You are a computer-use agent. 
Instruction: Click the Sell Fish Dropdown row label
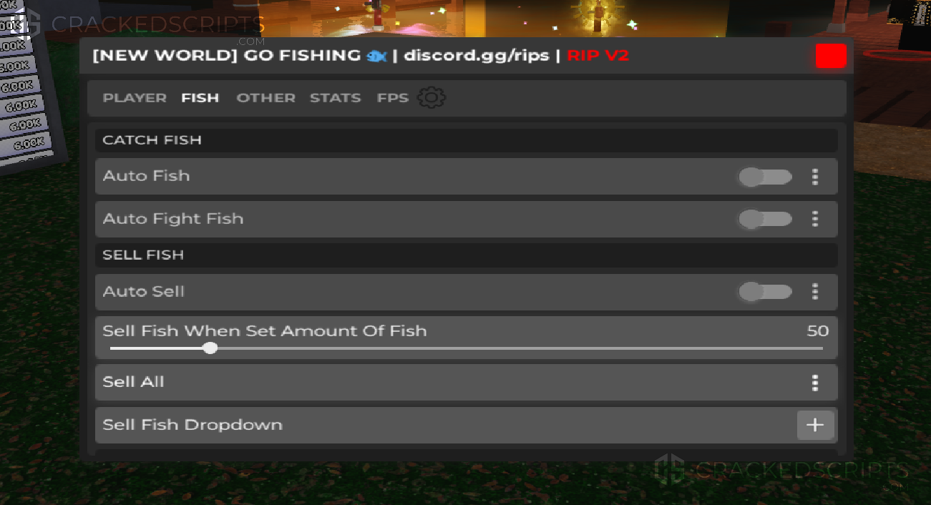tap(192, 425)
